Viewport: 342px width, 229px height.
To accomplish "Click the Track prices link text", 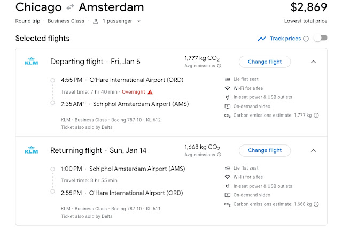I will tap(285, 39).
